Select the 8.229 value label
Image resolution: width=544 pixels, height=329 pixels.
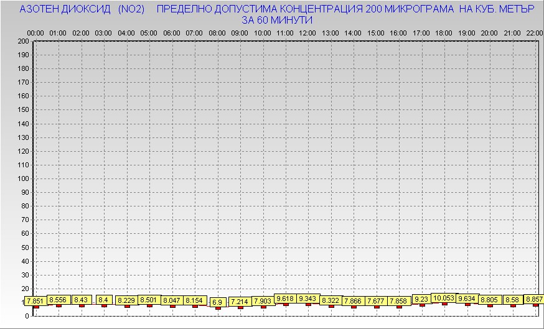pos(127,300)
